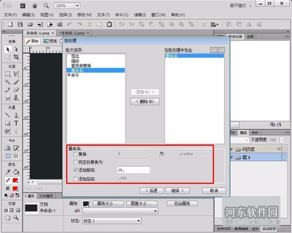Click the Paste clipboard toolbar icon

point(109,25)
